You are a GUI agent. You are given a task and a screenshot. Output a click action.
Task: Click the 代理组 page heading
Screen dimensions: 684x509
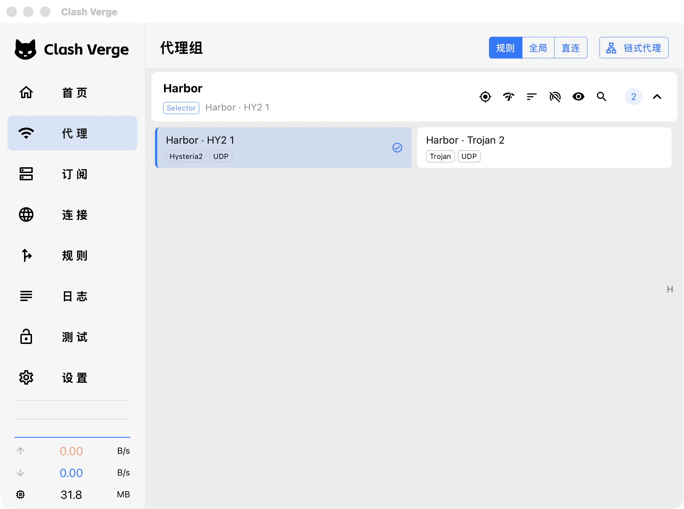pyautogui.click(x=182, y=48)
